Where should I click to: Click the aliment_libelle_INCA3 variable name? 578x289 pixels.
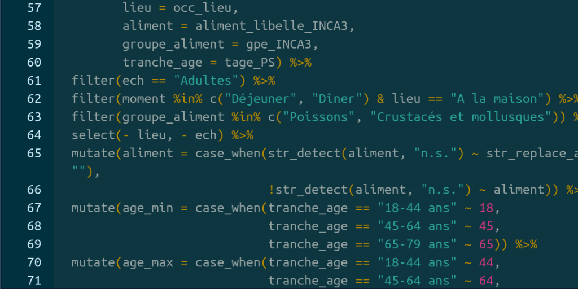point(272,26)
